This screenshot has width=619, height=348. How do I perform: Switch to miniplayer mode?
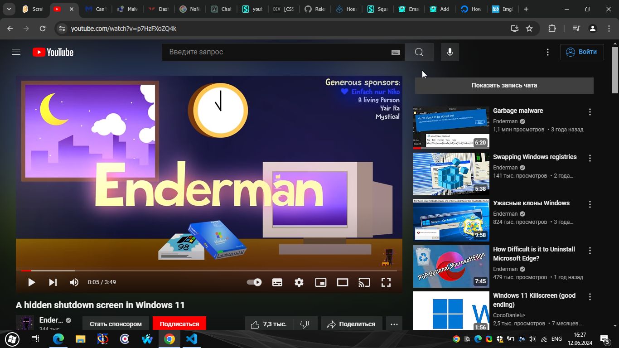(321, 282)
